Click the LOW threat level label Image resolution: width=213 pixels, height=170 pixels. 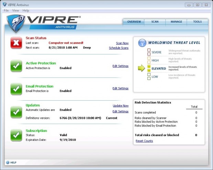tap(155, 77)
